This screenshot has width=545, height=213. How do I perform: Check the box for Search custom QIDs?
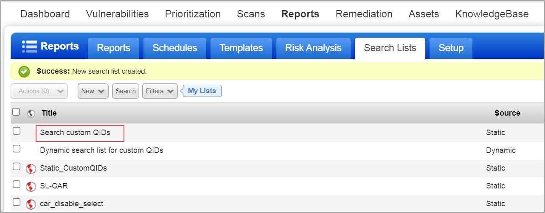pyautogui.click(x=17, y=131)
